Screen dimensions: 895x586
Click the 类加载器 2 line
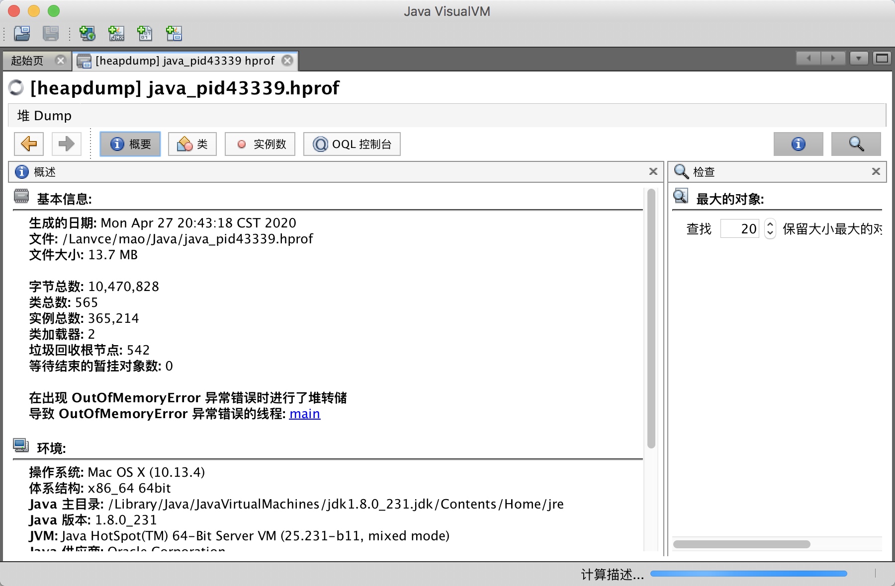click(62, 334)
